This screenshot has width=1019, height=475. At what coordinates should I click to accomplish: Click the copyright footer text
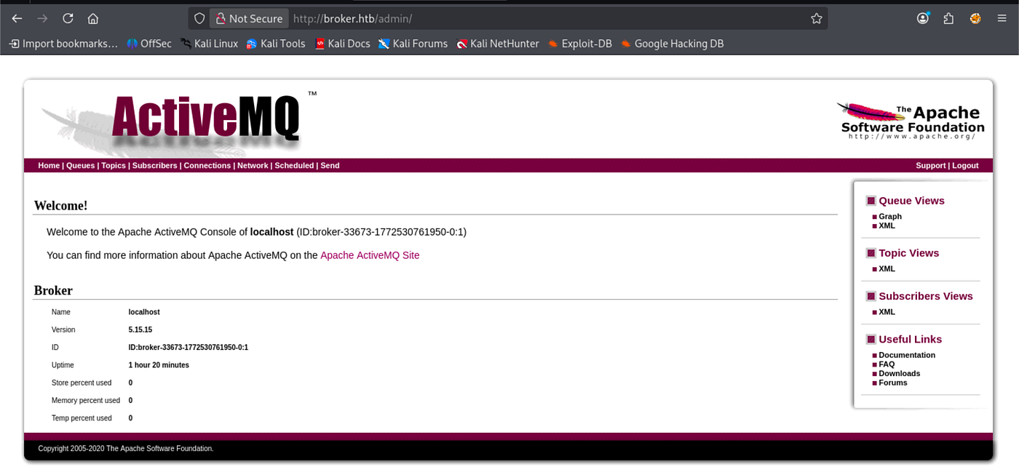click(x=126, y=449)
